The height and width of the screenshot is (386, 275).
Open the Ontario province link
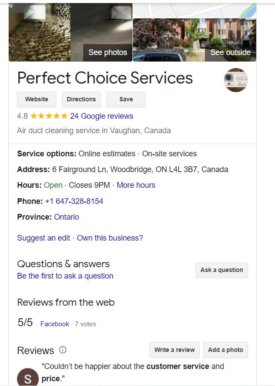point(66,217)
